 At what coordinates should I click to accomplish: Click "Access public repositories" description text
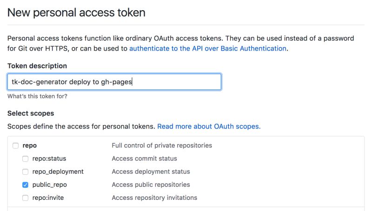(x=151, y=185)
